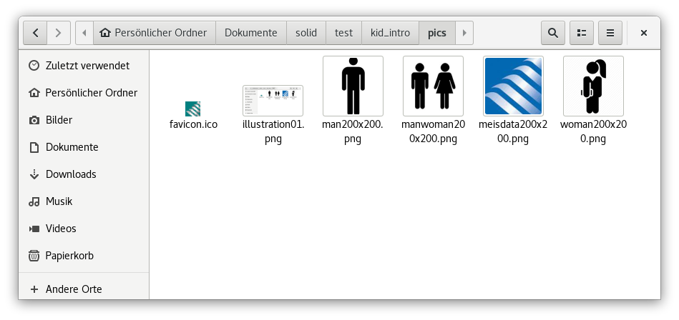Open the hamburger menu

pyautogui.click(x=610, y=33)
